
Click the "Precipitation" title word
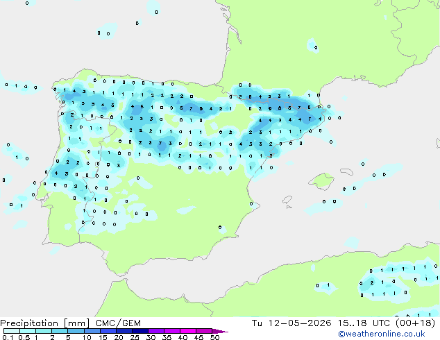(29, 323)
